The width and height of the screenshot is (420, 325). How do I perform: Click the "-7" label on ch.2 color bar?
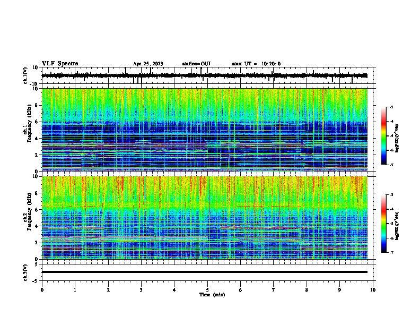(x=391, y=252)
